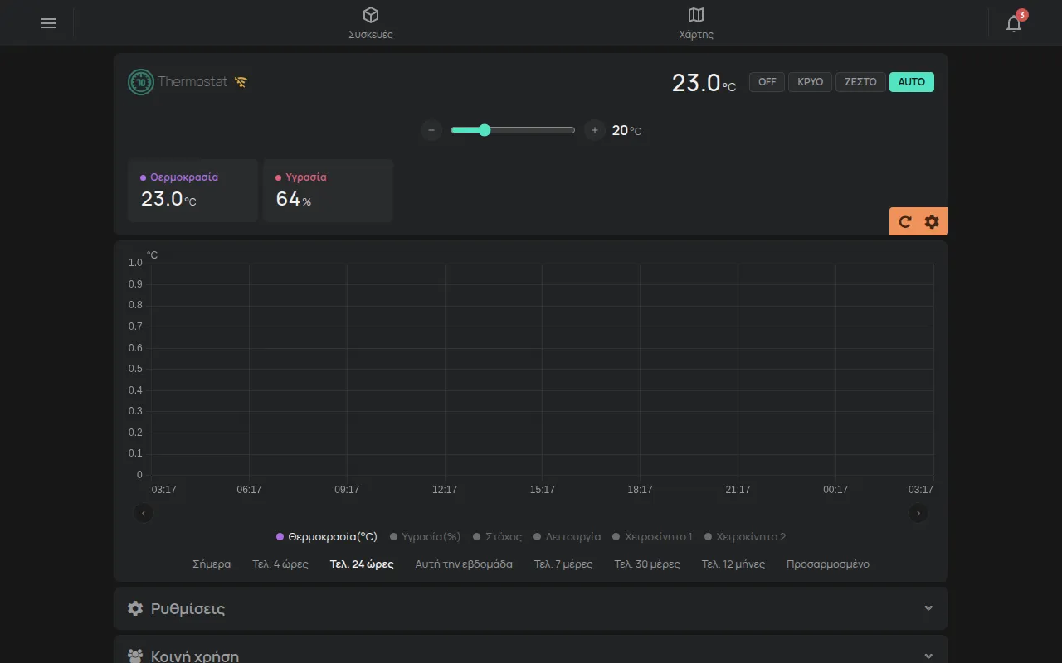Show Υγρασία(%) series in chart legend

point(426,537)
